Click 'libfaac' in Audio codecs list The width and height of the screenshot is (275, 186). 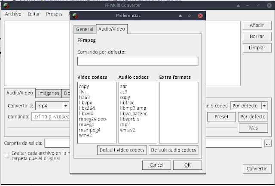pos(127,102)
